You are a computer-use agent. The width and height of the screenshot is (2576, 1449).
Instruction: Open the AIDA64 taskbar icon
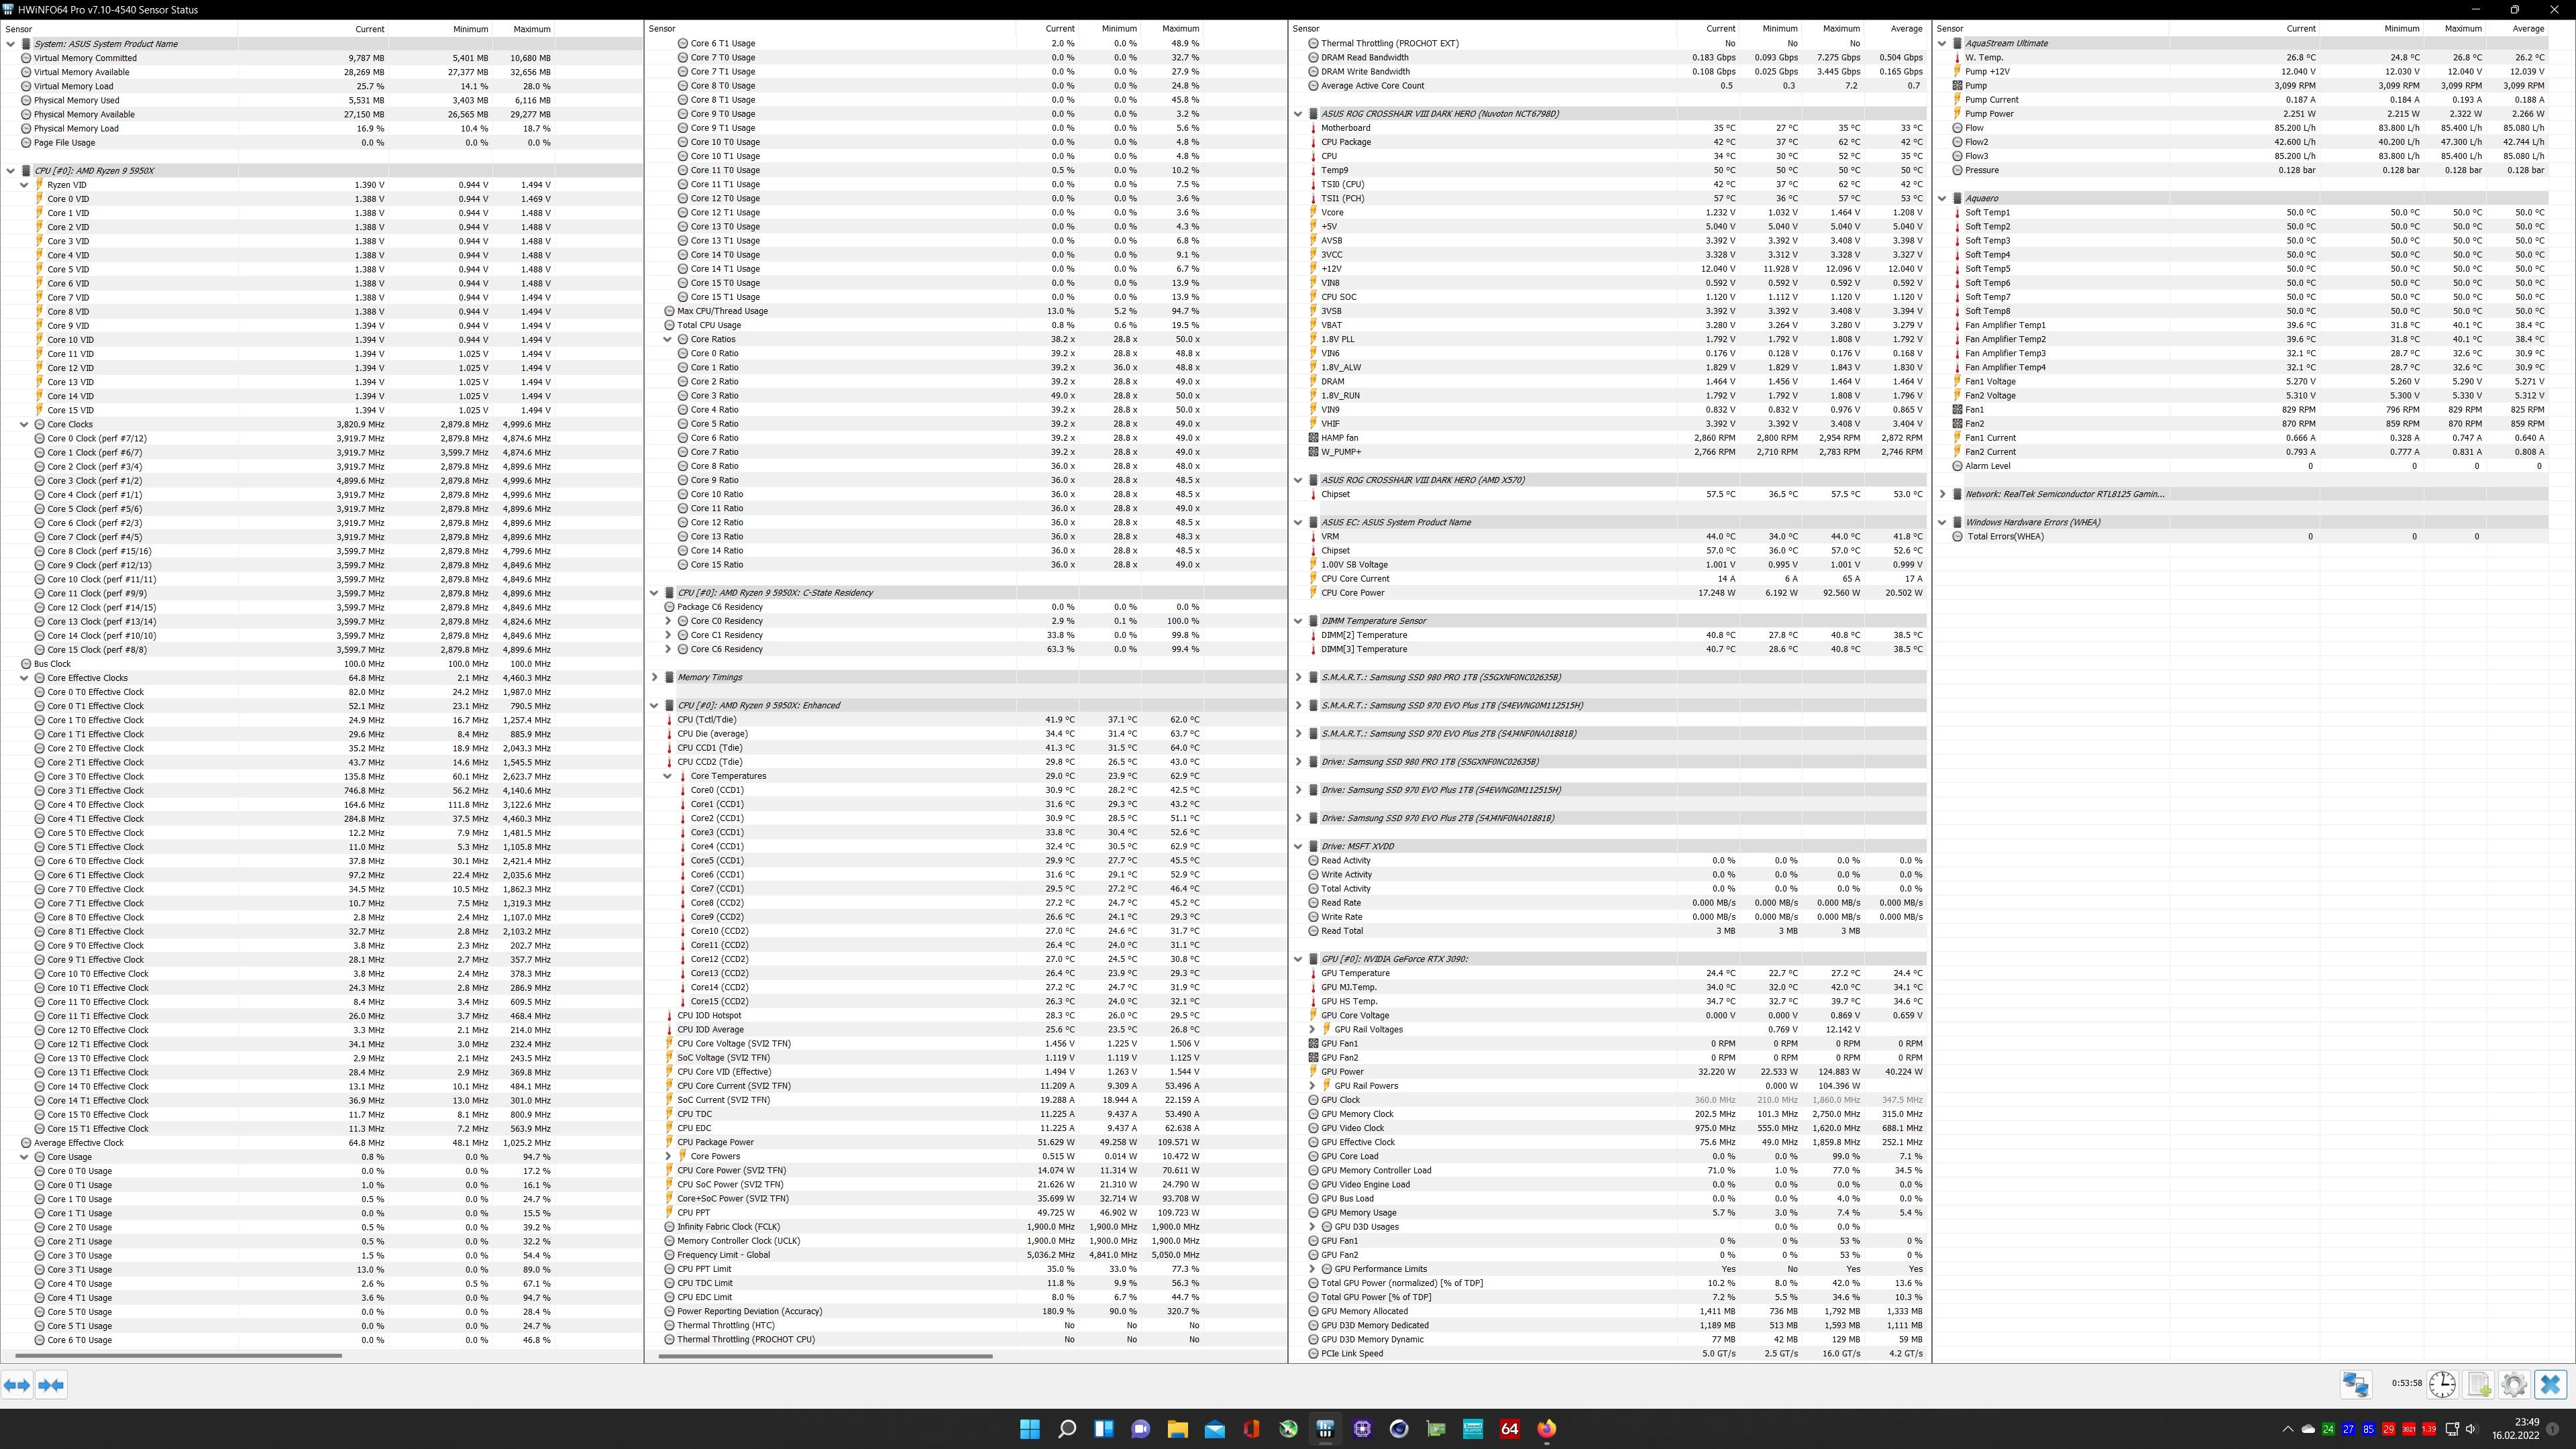1509,1428
